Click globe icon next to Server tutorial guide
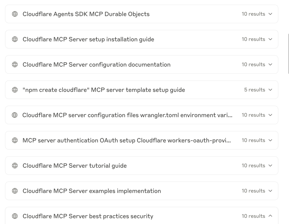This screenshot has width=289, height=224. (x=15, y=166)
